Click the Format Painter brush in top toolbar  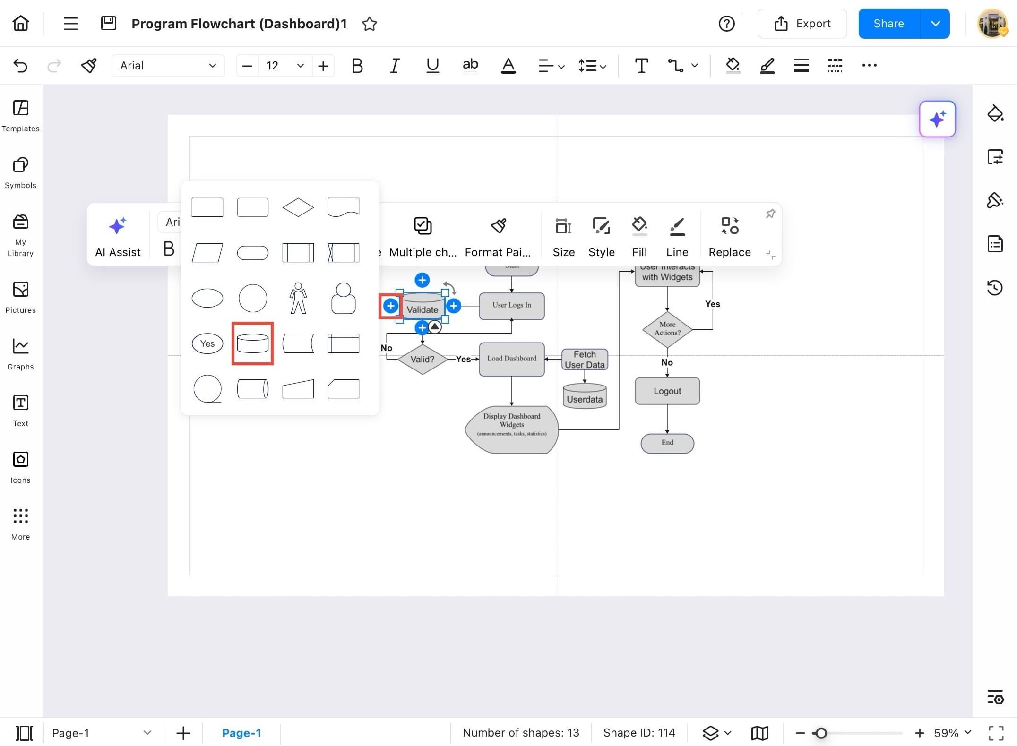click(x=88, y=65)
